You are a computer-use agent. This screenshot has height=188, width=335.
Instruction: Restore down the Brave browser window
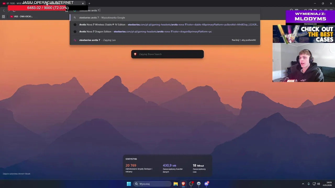[323, 3]
